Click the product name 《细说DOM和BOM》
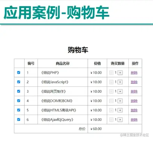 point(57,101)
